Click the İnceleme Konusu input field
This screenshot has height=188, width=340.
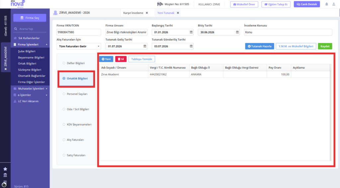click(288, 32)
